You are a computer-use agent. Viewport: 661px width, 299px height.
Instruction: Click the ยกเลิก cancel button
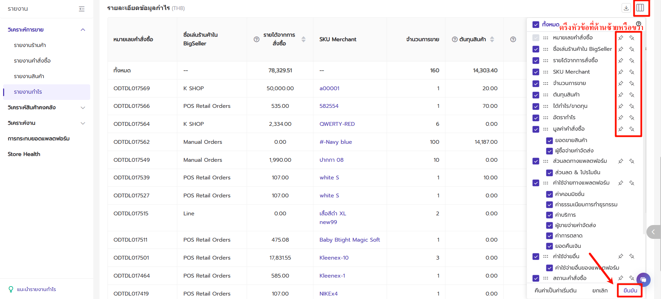tap(600, 290)
